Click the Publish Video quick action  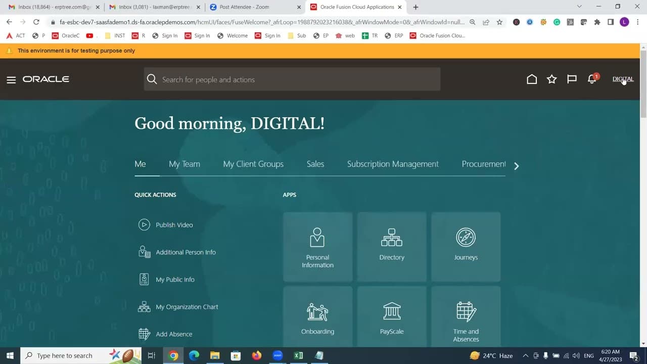(x=174, y=225)
